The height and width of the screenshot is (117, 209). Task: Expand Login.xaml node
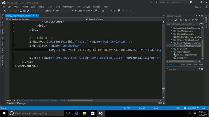(171, 49)
